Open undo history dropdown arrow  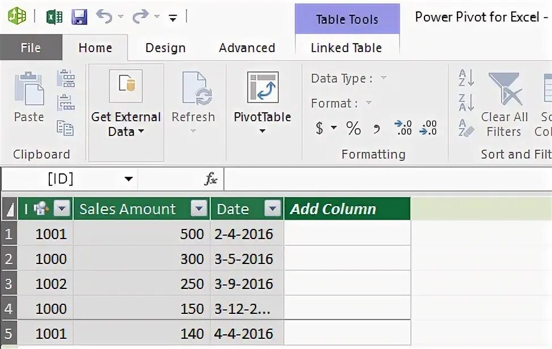(x=121, y=16)
